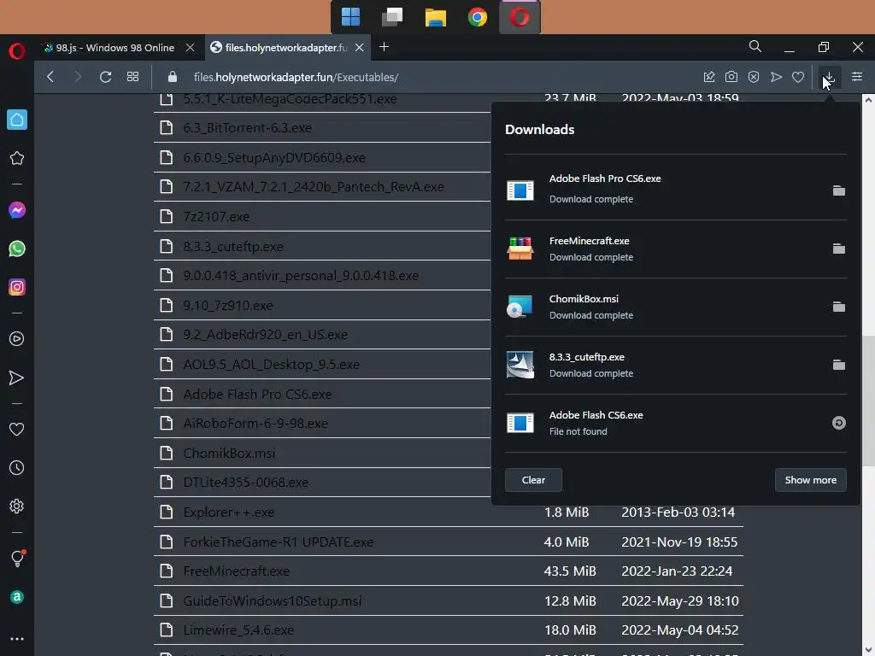
Task: Close the files.holynetworkadapter tab
Action: (x=360, y=48)
